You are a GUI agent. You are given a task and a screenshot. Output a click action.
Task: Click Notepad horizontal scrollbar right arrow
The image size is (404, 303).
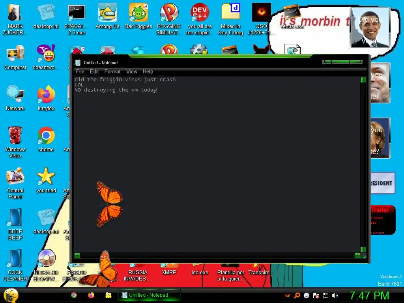pyautogui.click(x=357, y=255)
